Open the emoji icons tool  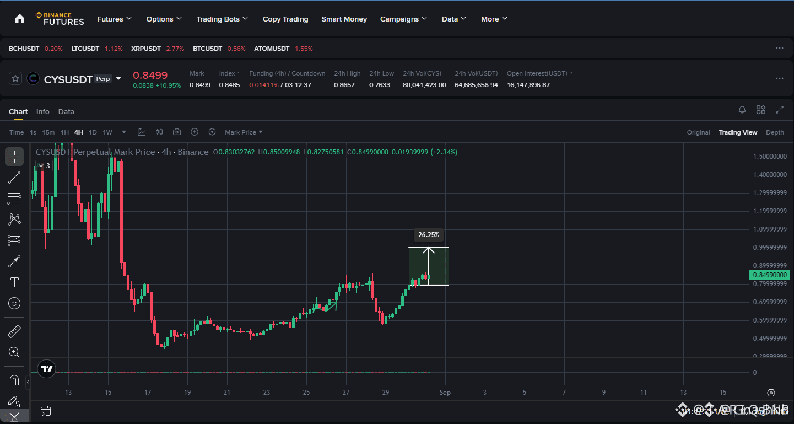click(14, 303)
